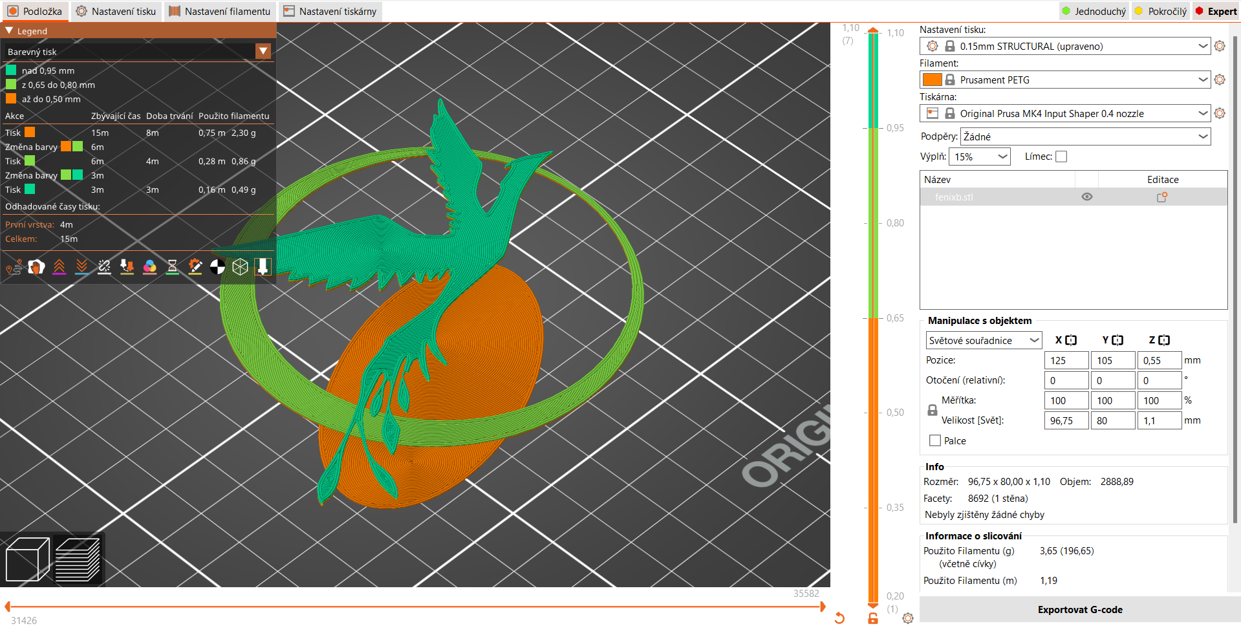Open the Nastavení filamentu tab
This screenshot has height=626, width=1241.
[220, 11]
